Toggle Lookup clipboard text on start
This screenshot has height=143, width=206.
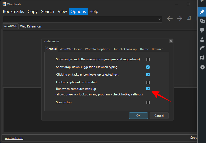point(148,82)
